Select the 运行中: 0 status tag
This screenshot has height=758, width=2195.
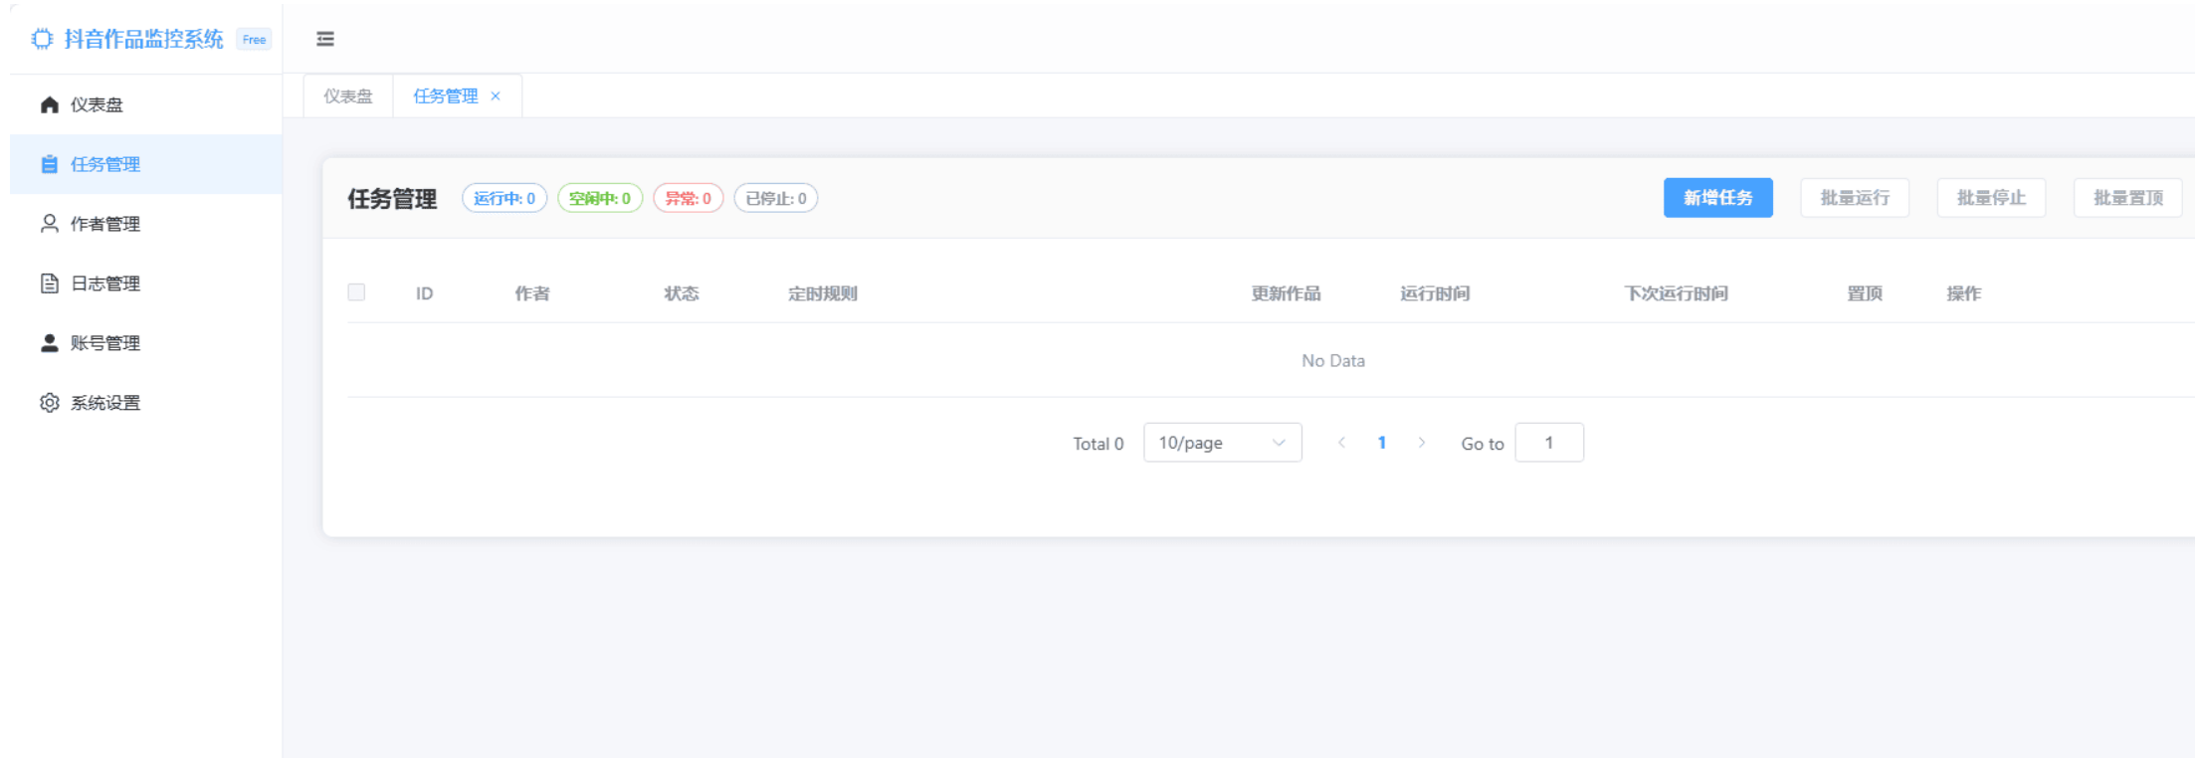504,198
